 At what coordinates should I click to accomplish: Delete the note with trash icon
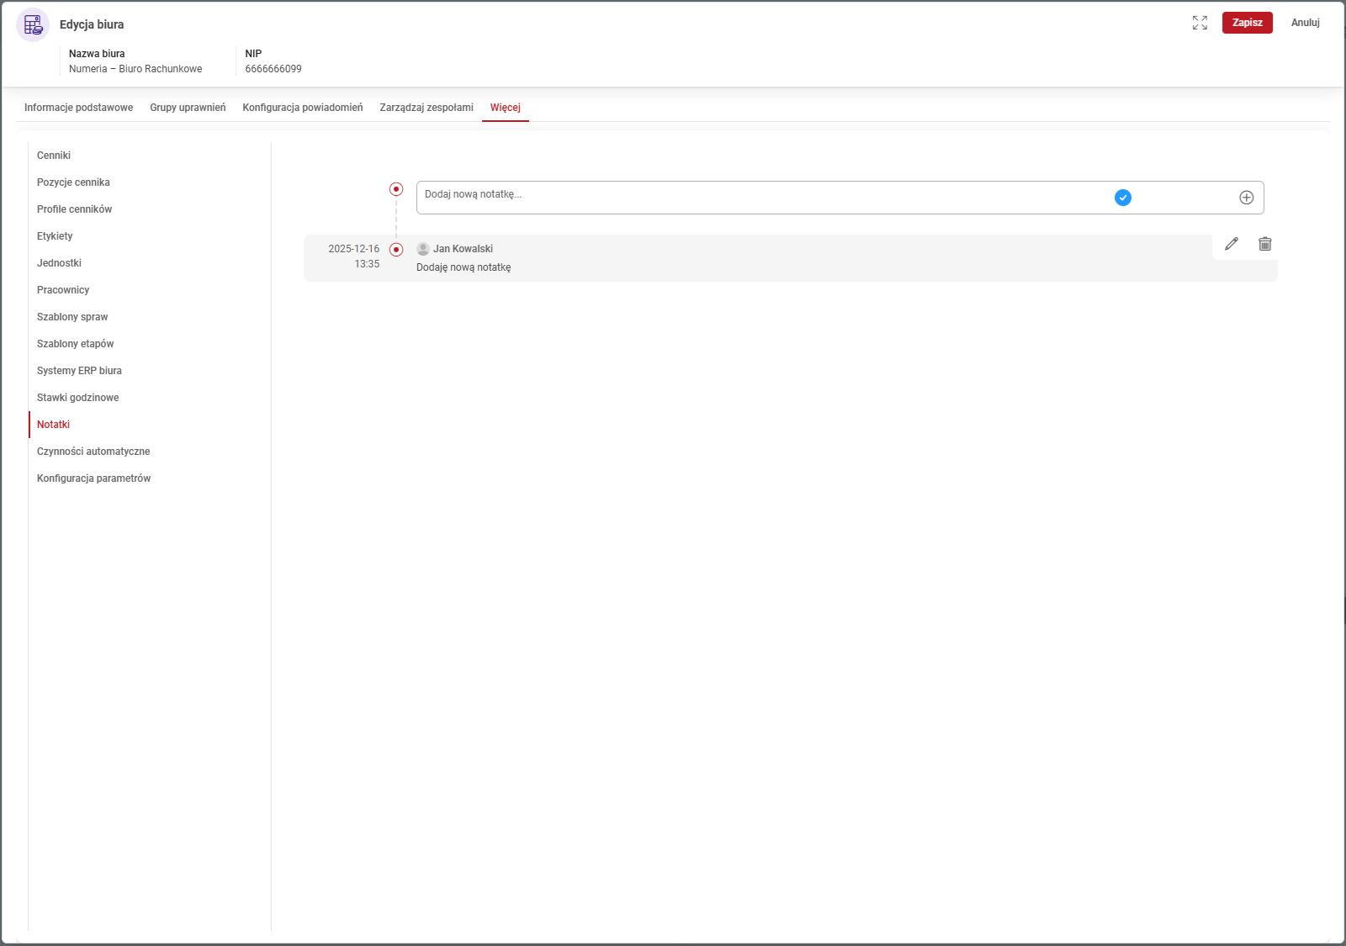[x=1264, y=244]
